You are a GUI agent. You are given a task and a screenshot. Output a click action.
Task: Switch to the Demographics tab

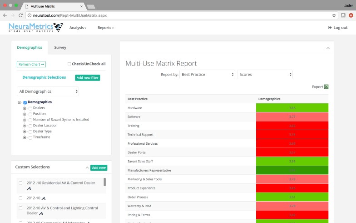point(30,47)
